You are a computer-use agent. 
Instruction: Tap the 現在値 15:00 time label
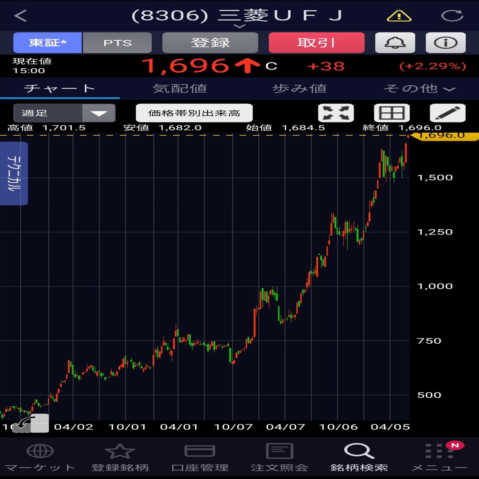pos(32,66)
